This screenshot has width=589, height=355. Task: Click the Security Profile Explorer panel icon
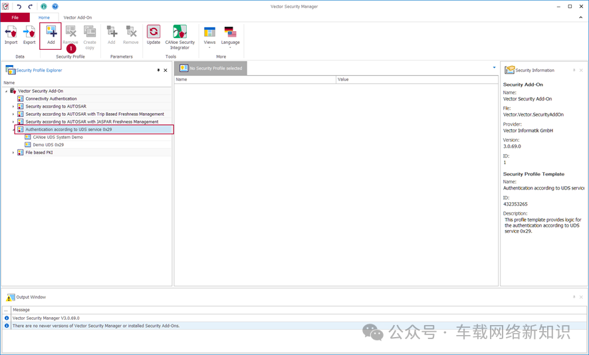pyautogui.click(x=10, y=70)
